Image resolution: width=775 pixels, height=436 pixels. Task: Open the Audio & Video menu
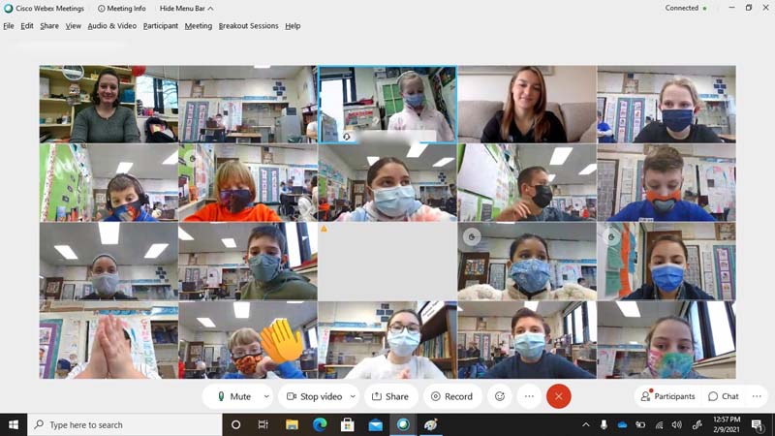(x=111, y=26)
